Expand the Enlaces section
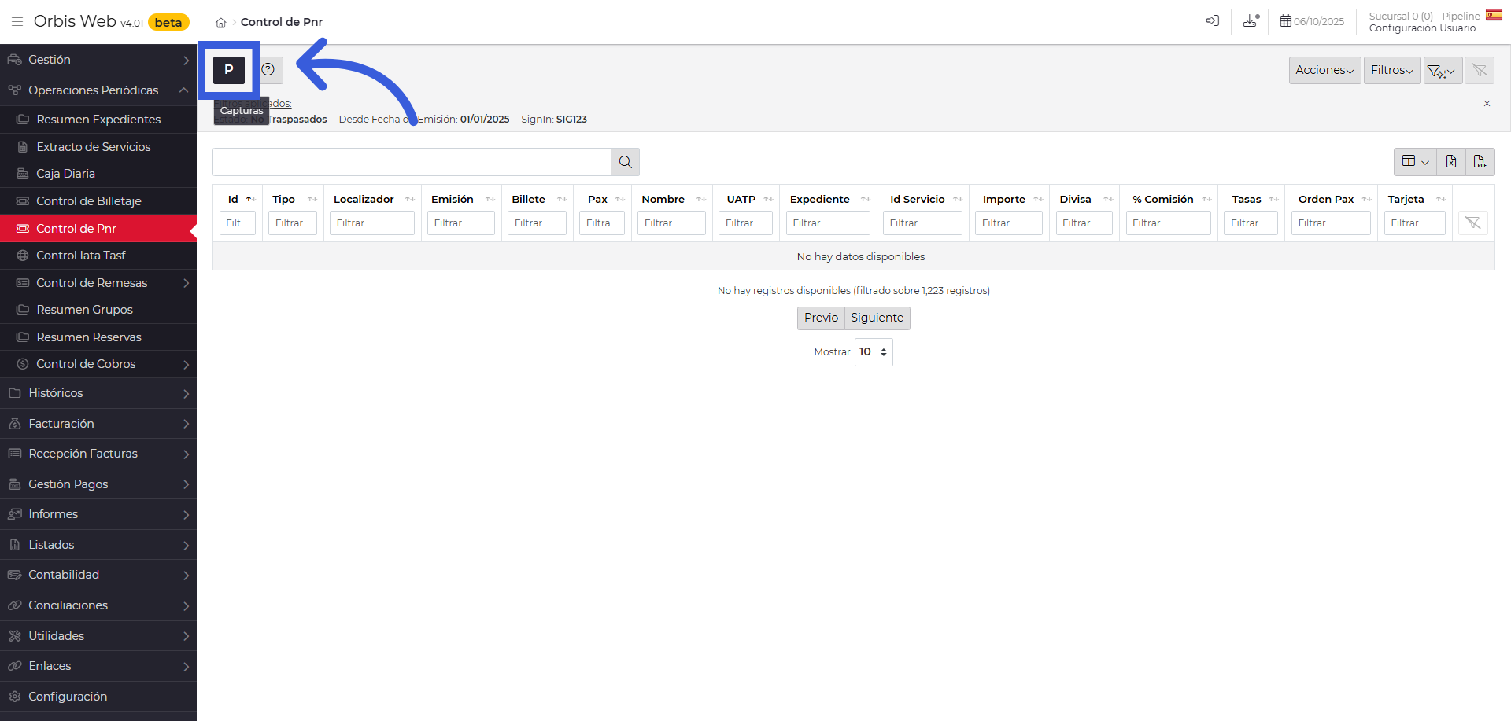The image size is (1511, 721). [98, 666]
